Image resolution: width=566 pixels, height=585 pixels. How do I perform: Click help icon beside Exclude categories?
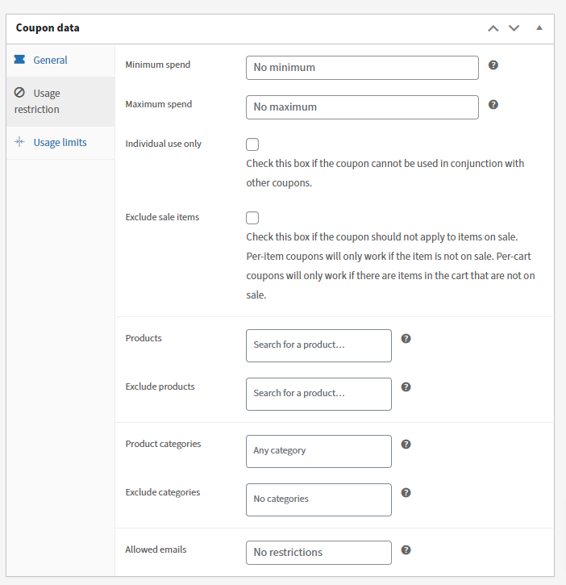406,492
